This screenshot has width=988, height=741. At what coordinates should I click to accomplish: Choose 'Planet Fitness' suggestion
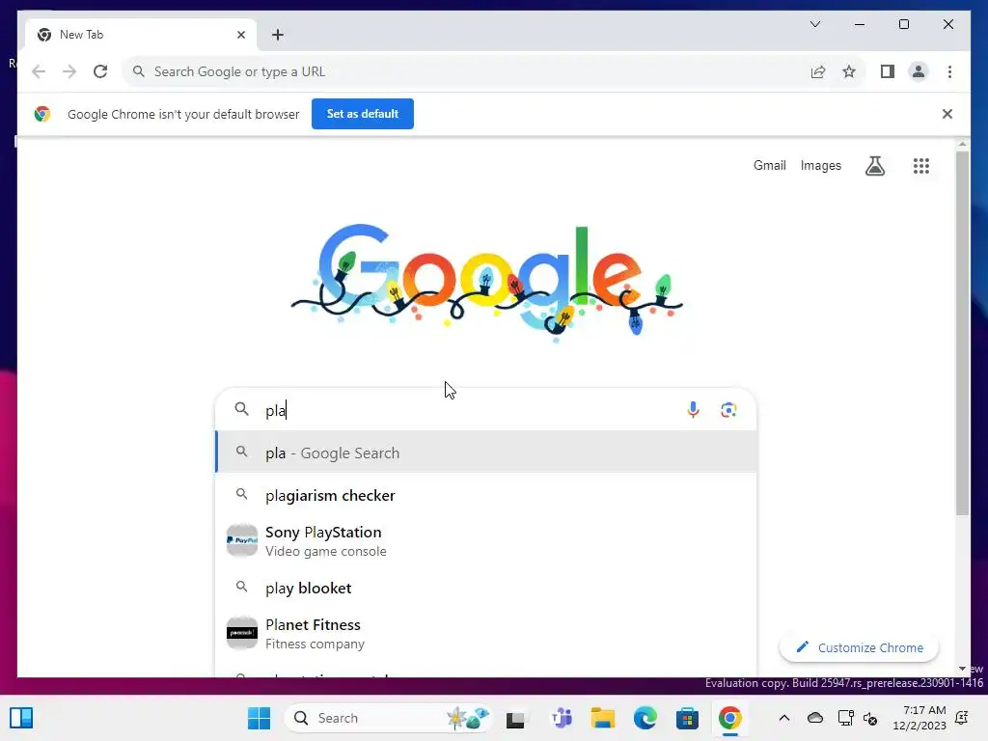[486, 633]
